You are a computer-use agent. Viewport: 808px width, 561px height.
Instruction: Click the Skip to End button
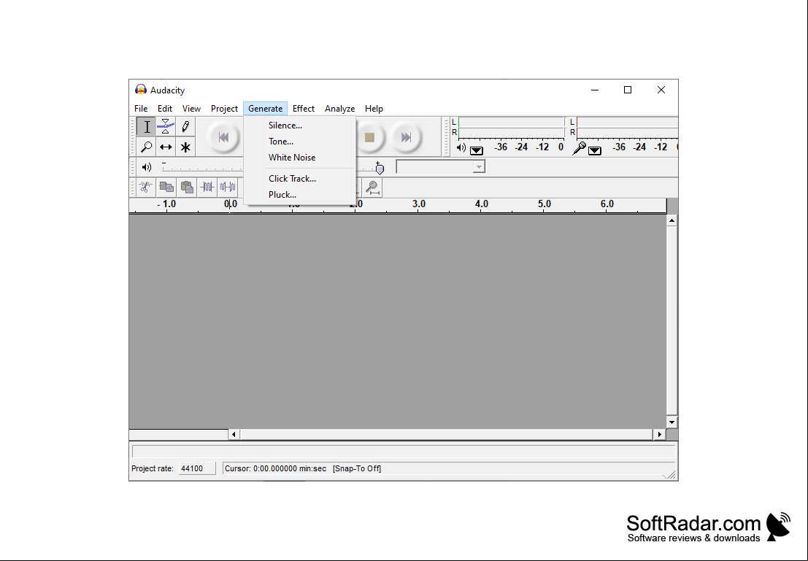[406, 137]
